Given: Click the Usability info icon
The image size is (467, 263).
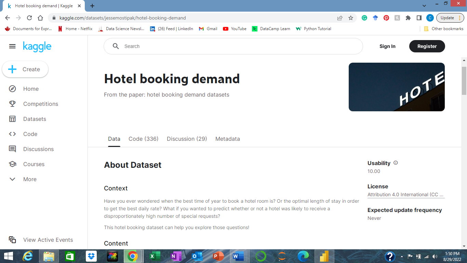Looking at the screenshot, I should click(396, 163).
